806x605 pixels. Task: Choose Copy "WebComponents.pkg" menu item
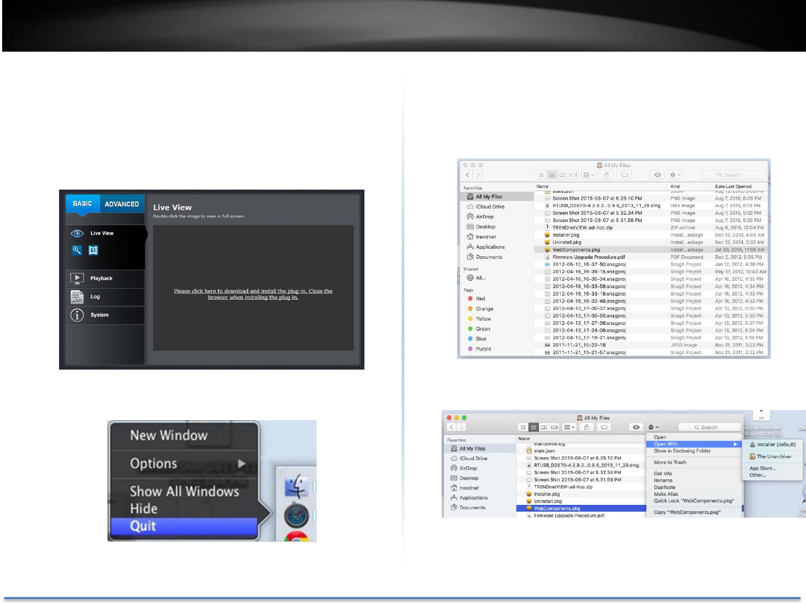[694, 512]
